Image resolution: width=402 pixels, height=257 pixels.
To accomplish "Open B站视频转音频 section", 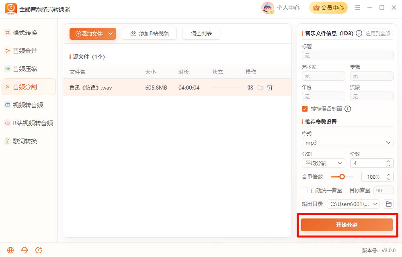I will tap(29, 123).
